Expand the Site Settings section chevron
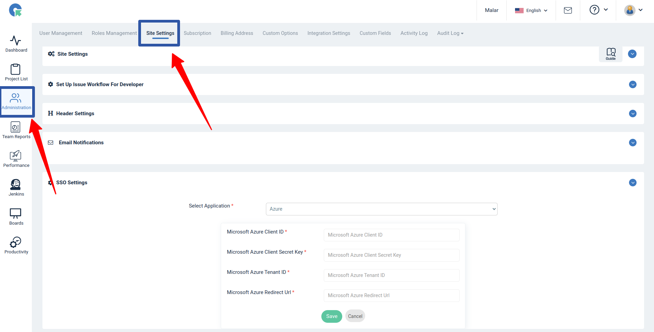Viewport: 654px width, 332px height. [x=632, y=54]
